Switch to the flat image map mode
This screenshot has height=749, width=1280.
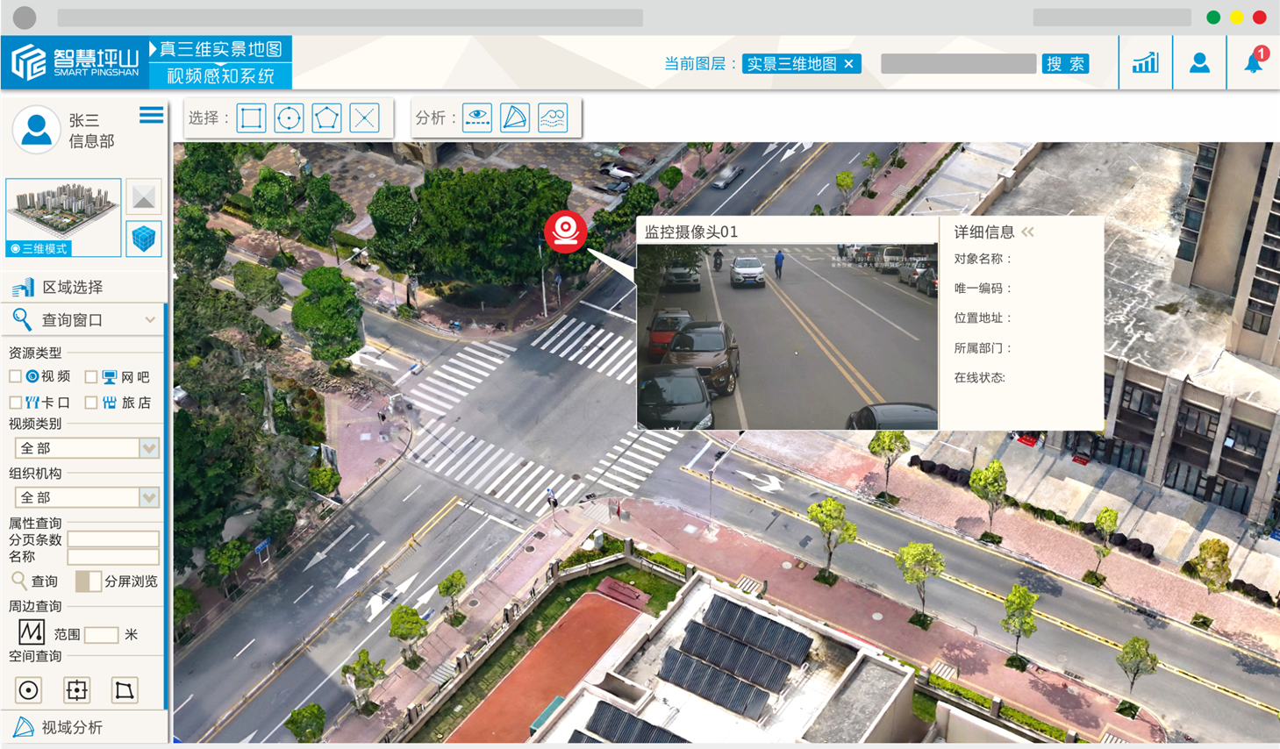click(x=143, y=197)
